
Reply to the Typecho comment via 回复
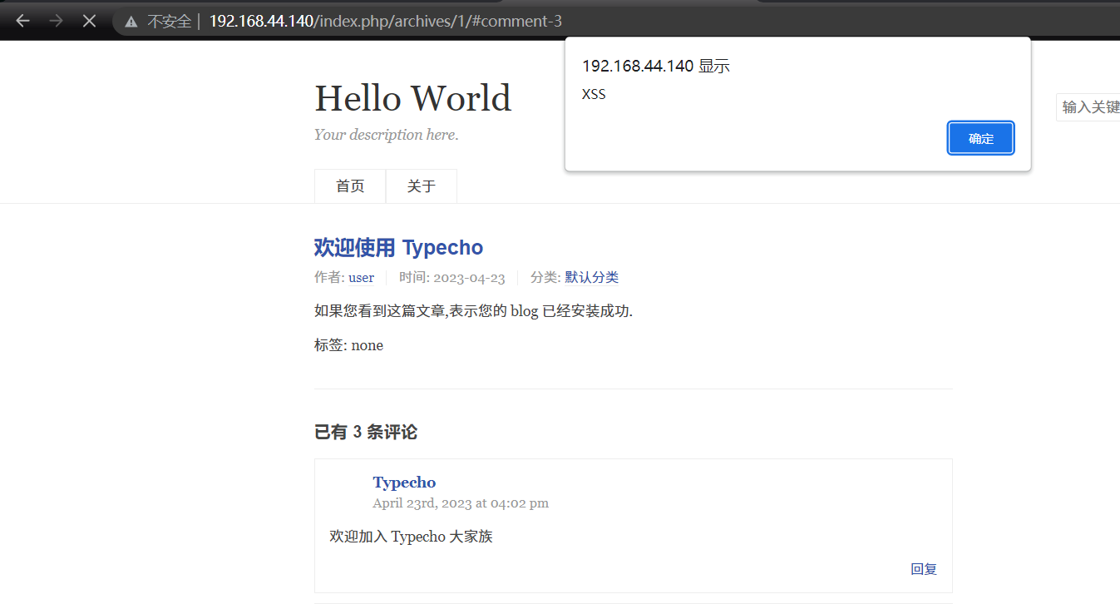[924, 569]
